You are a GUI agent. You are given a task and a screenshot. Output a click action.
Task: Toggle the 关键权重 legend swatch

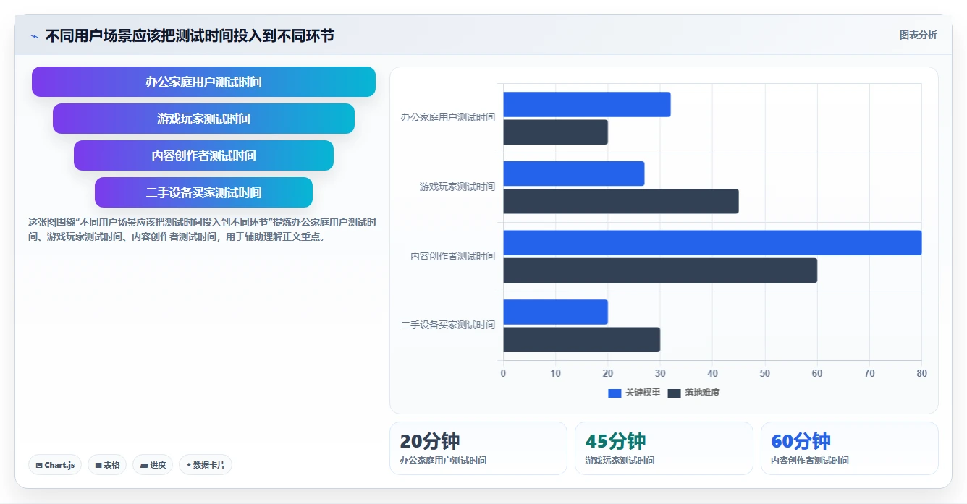(x=615, y=393)
